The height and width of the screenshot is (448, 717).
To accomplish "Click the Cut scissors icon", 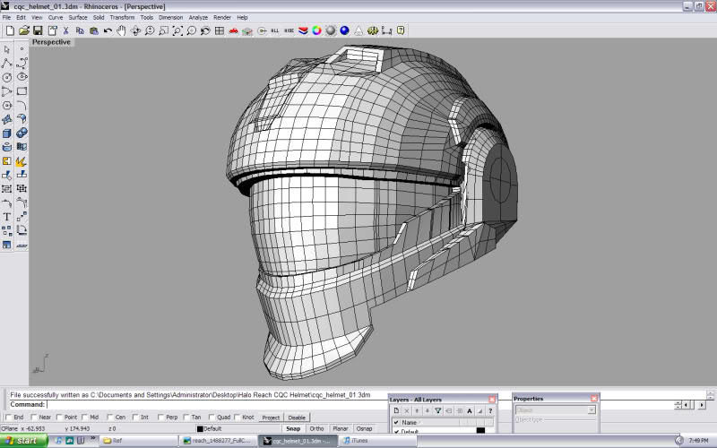I will pos(65,30).
